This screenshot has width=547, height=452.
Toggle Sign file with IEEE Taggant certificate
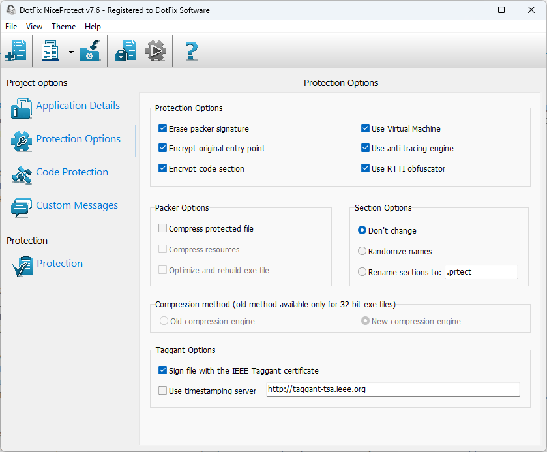(x=162, y=370)
